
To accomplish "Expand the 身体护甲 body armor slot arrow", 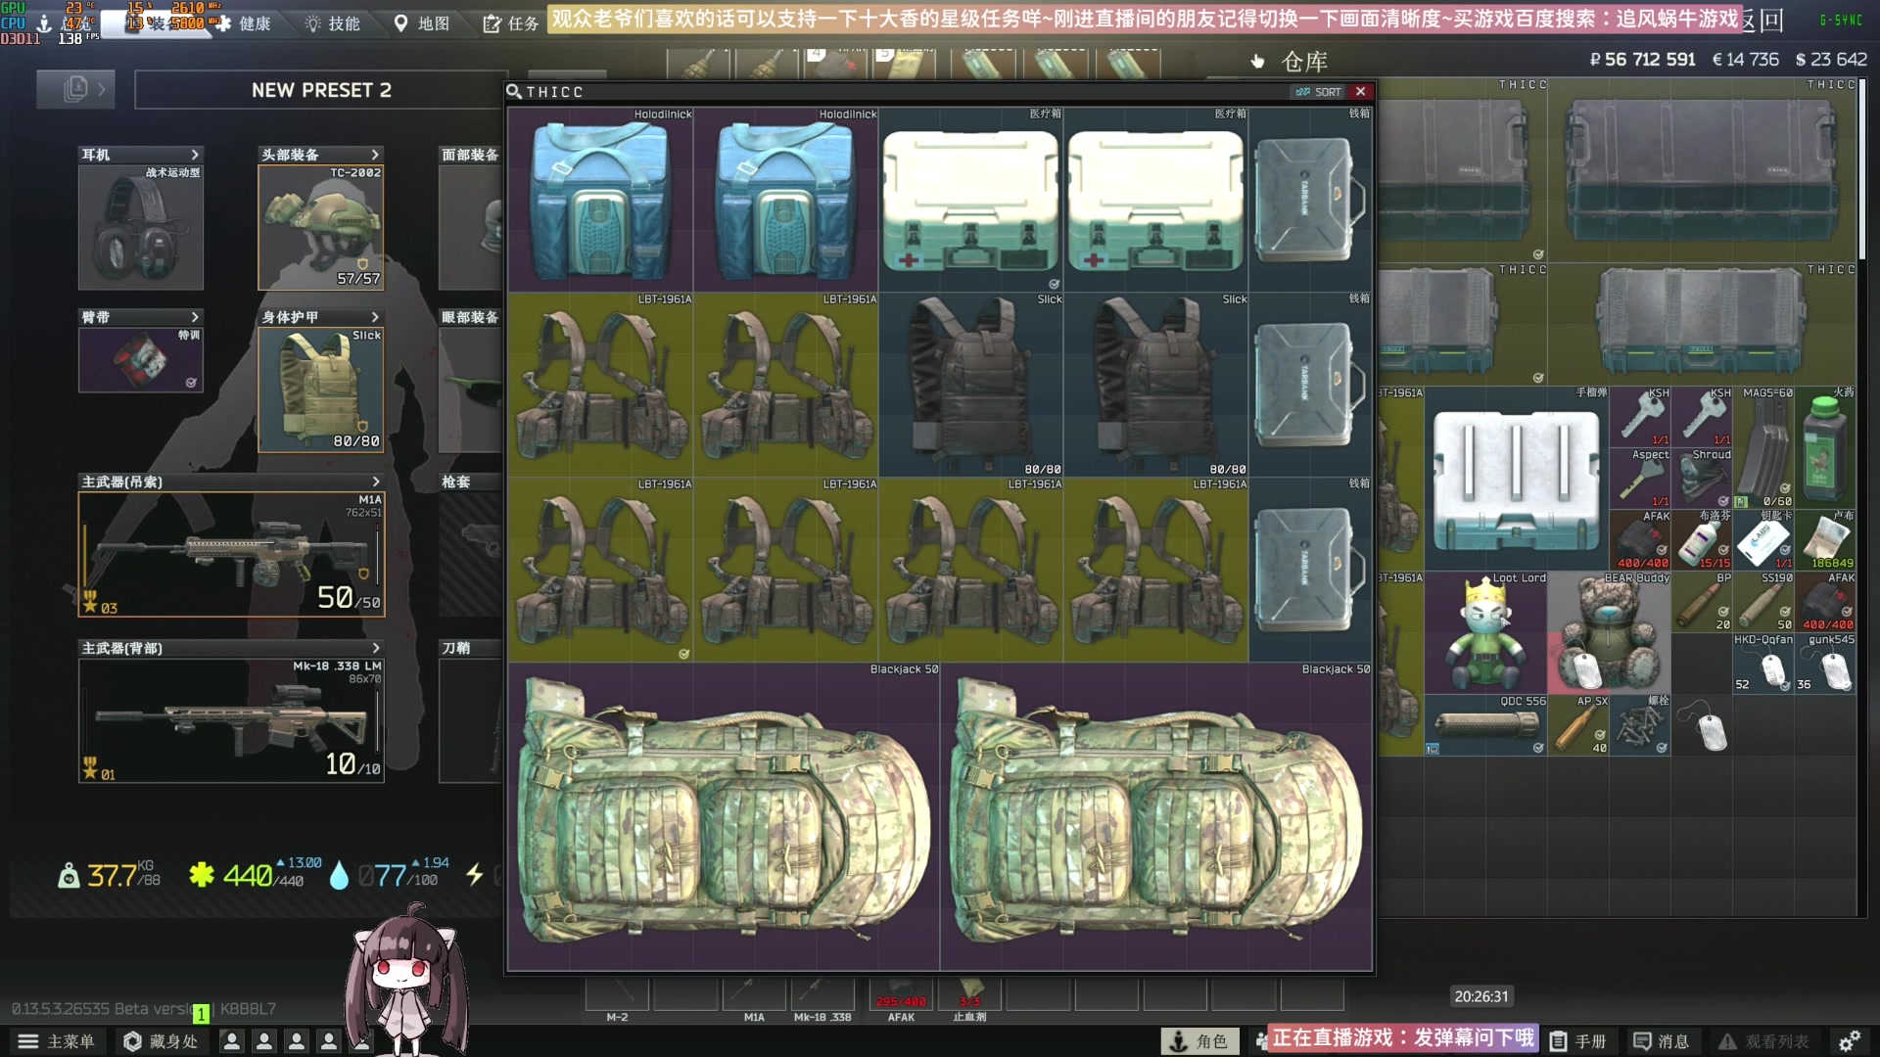I will tap(375, 317).
